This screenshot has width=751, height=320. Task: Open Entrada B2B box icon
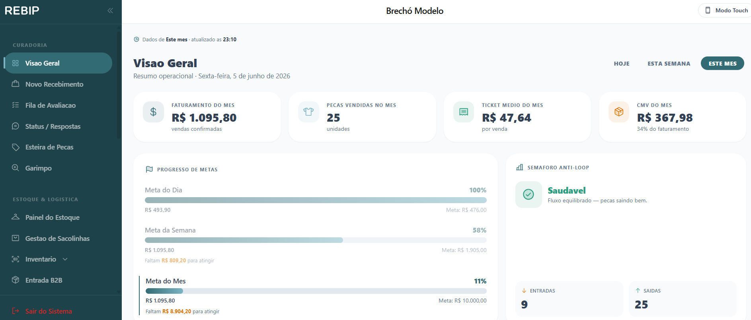pyautogui.click(x=16, y=280)
